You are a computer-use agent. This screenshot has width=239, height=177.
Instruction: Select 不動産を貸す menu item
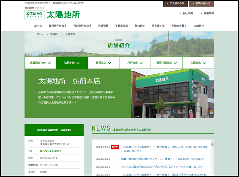(x=179, y=26)
